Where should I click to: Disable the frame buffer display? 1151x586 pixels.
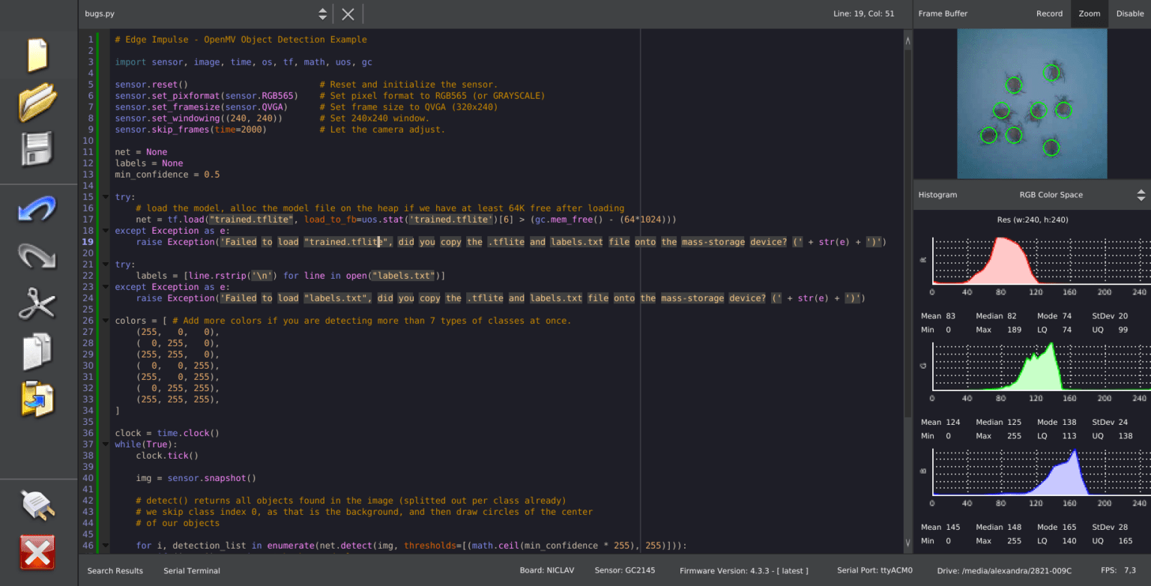click(x=1130, y=13)
